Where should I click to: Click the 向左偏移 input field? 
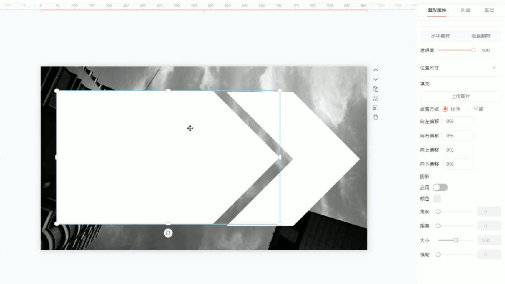coord(457,122)
